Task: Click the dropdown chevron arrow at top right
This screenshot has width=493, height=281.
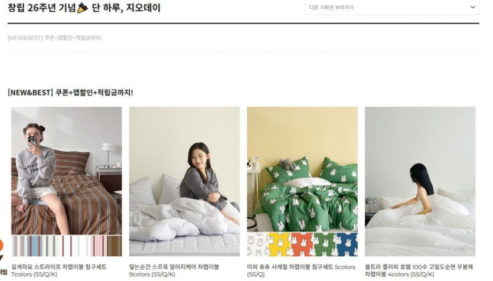Action: 472,7
